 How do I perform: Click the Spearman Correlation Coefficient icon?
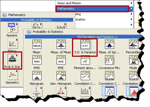coord(110,76)
